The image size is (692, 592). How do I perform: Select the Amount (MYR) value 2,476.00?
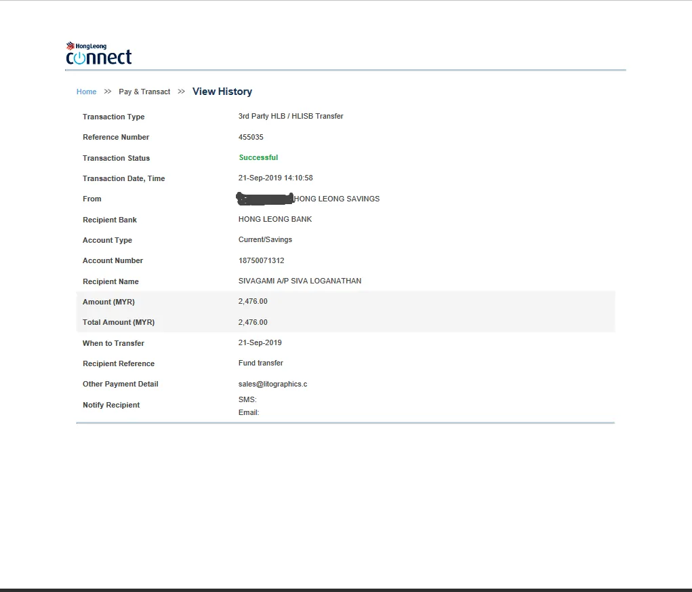(x=253, y=302)
